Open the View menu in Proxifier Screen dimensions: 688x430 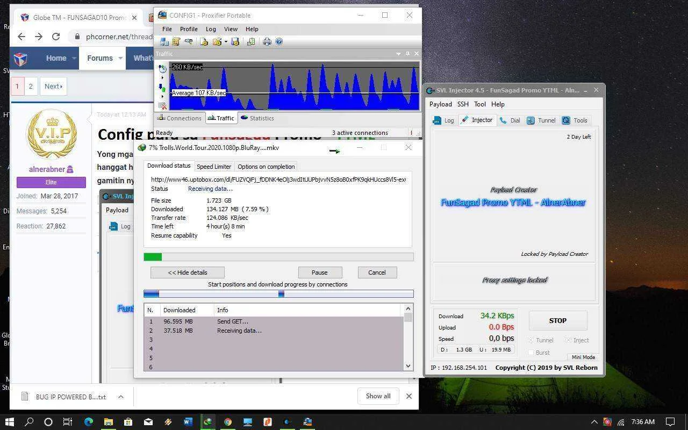[x=231, y=29]
